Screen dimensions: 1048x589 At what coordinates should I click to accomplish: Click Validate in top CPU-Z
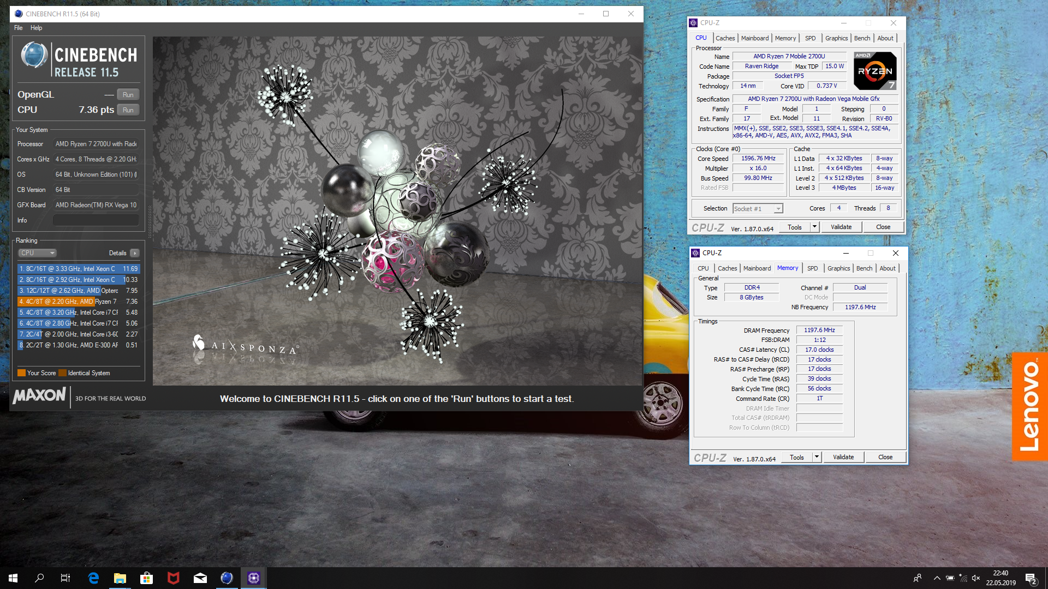point(841,227)
